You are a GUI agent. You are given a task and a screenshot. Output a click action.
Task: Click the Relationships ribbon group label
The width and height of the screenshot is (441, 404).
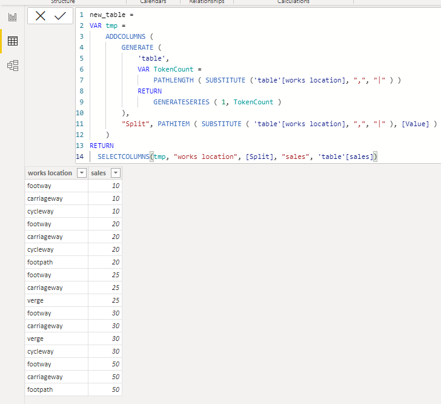(207, 1)
